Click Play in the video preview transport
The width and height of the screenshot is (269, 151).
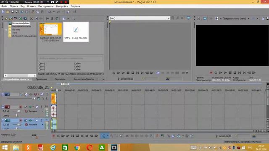225,73
